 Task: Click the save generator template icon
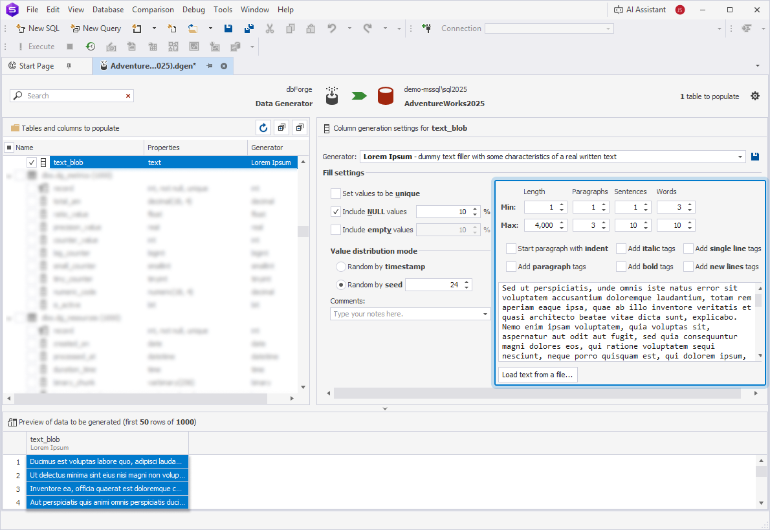[755, 157]
